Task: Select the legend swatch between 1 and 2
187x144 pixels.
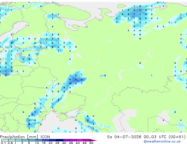Action: 19,140
